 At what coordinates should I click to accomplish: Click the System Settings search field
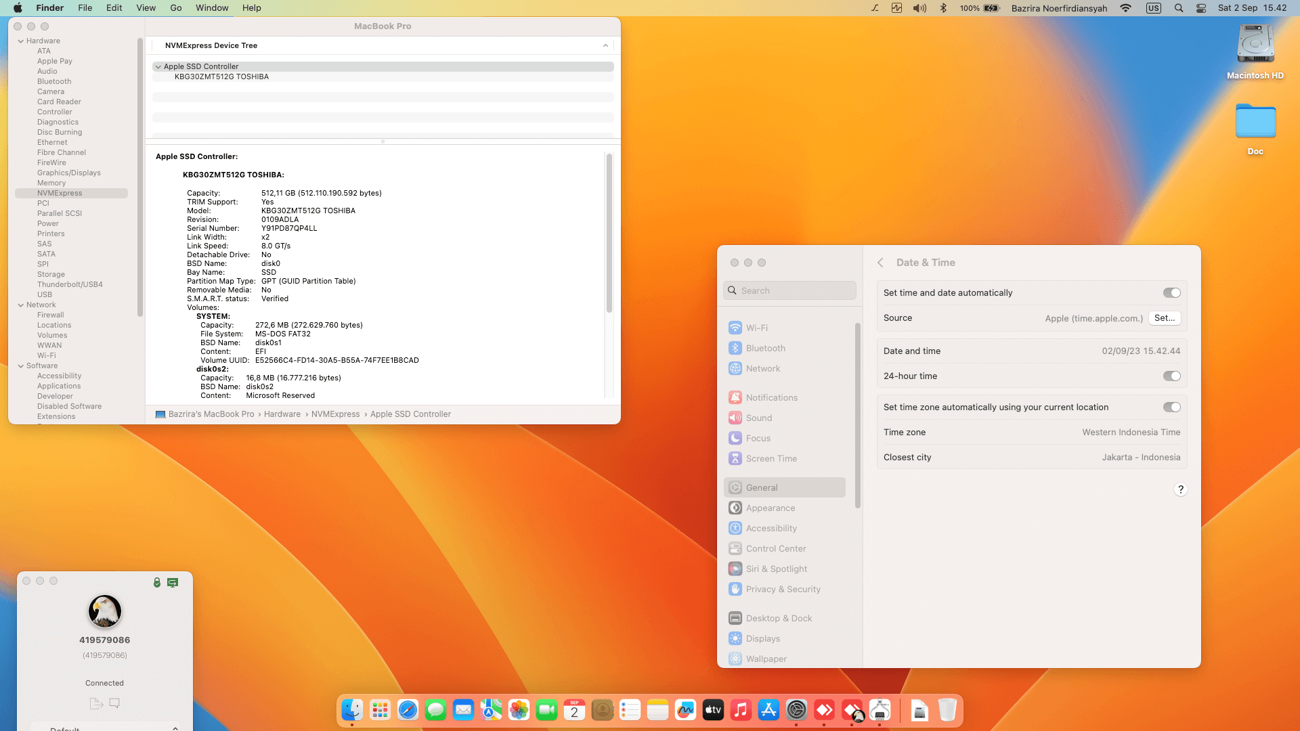point(789,291)
